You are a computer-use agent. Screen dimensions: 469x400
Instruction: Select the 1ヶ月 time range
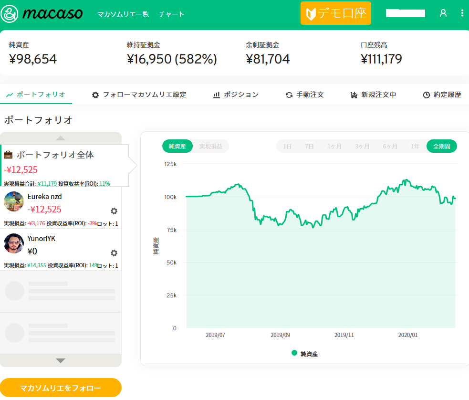point(334,147)
